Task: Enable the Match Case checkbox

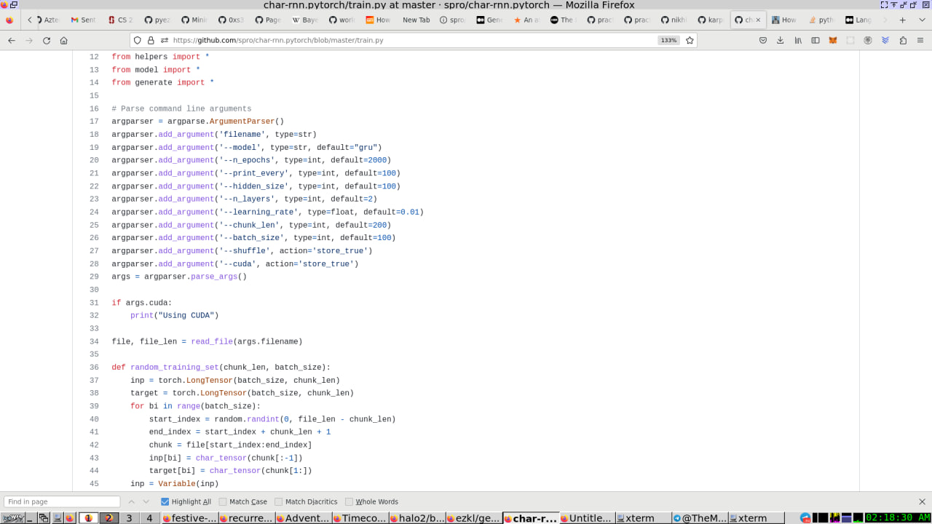Action: pyautogui.click(x=223, y=501)
